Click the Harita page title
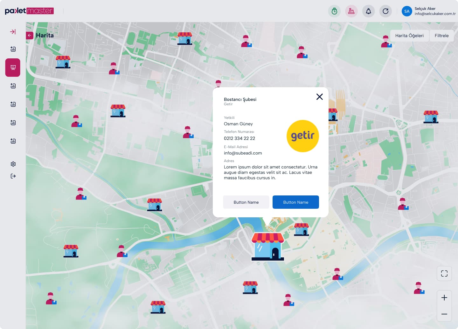458x329 pixels. click(45, 35)
